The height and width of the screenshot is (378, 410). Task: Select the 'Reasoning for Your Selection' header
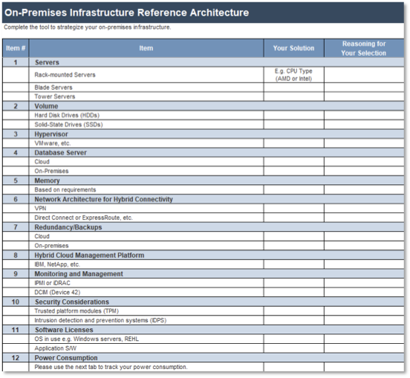tap(364, 48)
